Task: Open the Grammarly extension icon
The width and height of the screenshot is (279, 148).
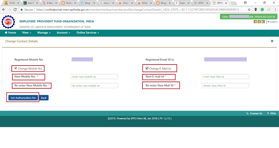Action: [262, 9]
